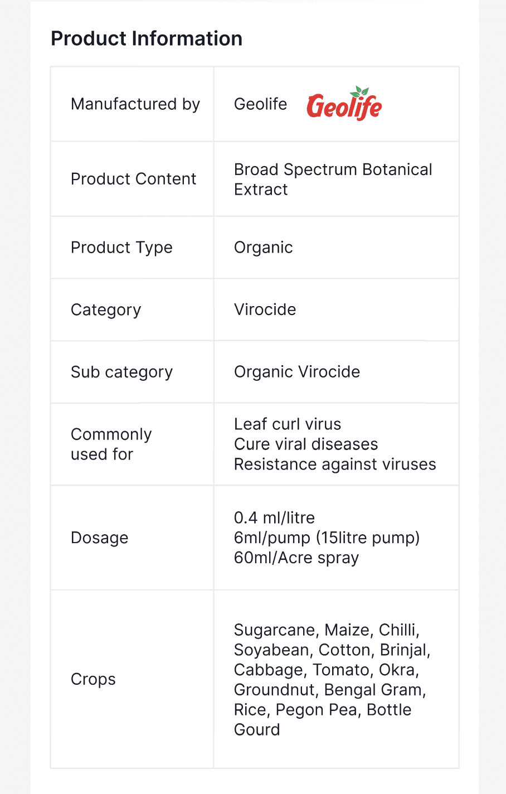Select the 60ml/Acre spray dosage line

coord(296,558)
